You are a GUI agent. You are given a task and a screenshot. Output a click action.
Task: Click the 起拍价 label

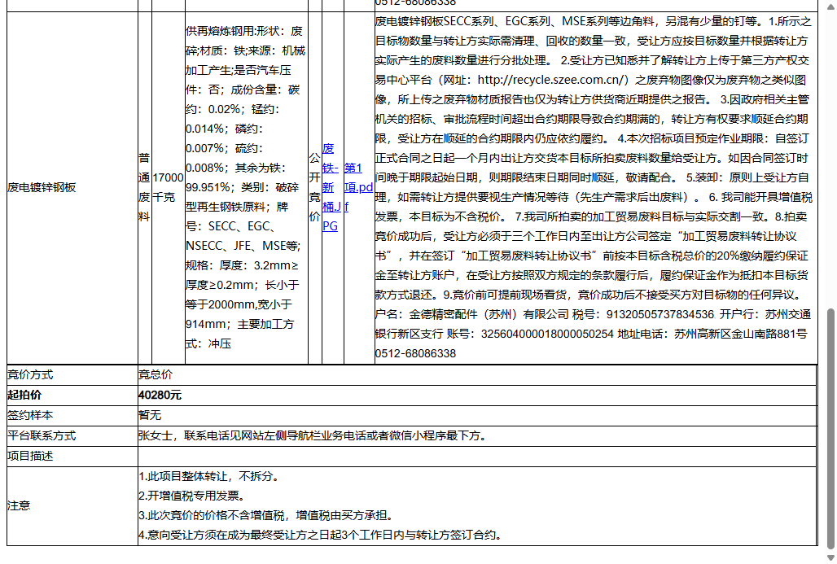click(24, 396)
